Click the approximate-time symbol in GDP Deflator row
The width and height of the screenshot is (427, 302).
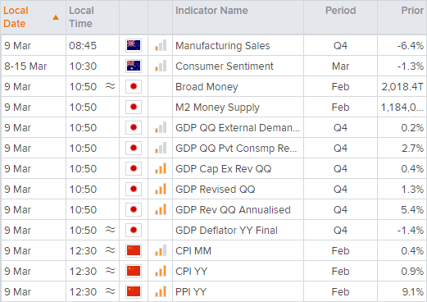[x=111, y=230]
